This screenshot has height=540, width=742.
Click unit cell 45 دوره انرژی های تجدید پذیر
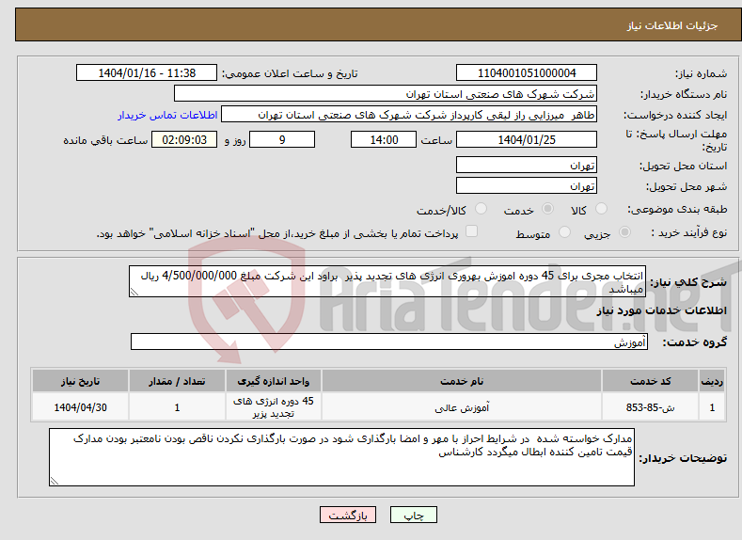tap(274, 407)
